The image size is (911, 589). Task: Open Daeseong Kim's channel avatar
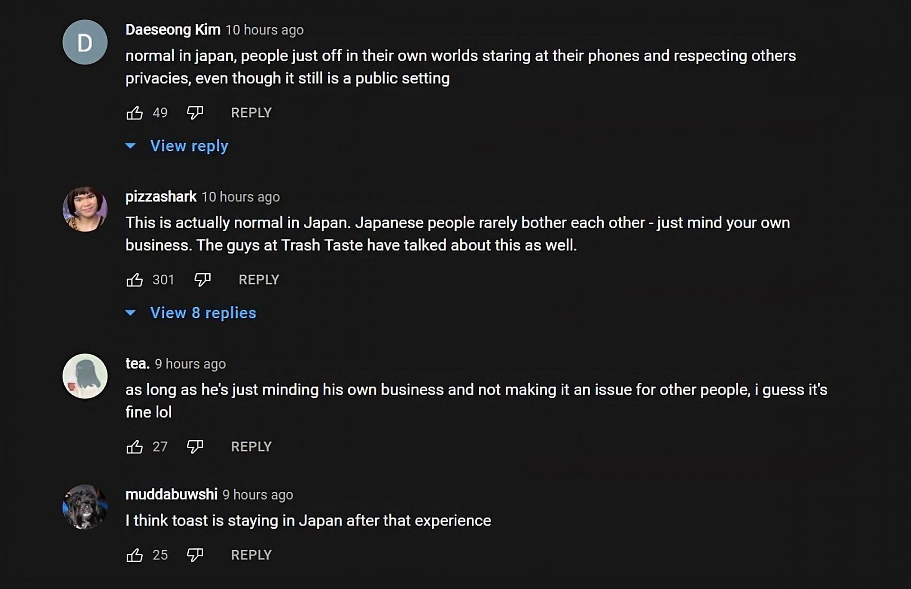(85, 42)
